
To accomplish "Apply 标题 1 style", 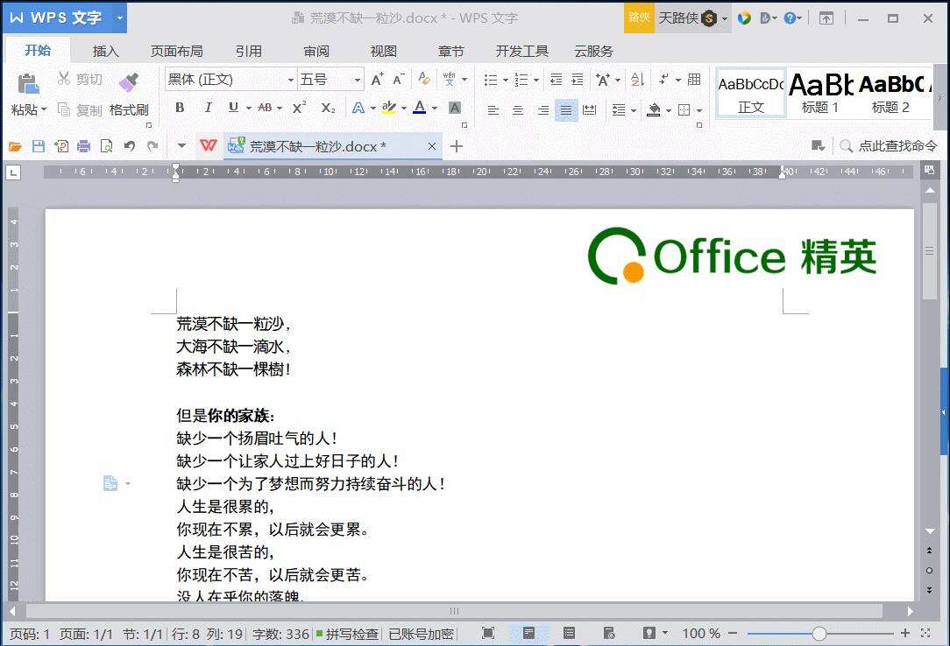I will pos(820,93).
